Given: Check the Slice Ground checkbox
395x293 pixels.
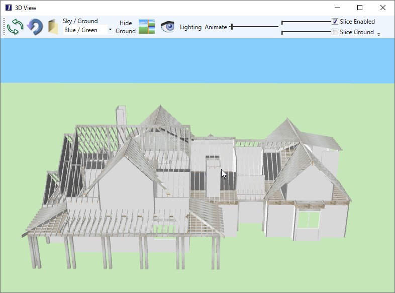Looking at the screenshot, I should (x=335, y=32).
